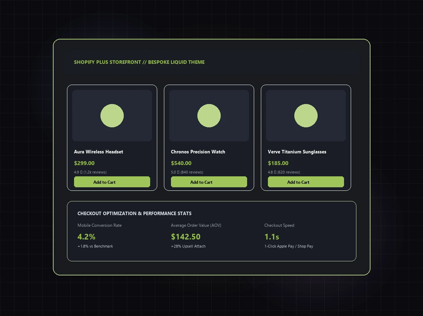Click the 5.0 rating with 840 reviews
Viewport: 423px width, 316px height.
pyautogui.click(x=187, y=172)
